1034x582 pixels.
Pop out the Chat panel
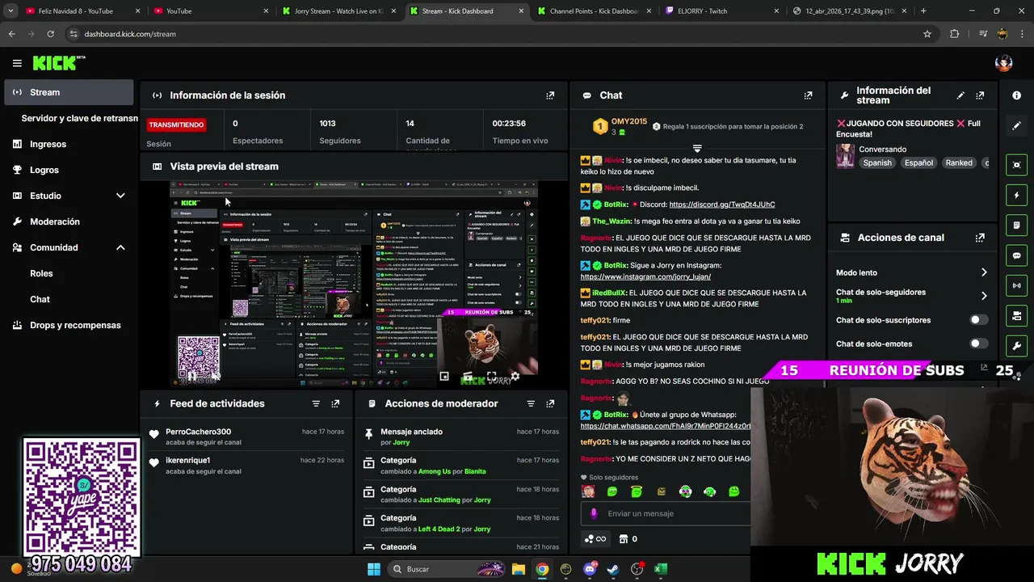point(808,95)
